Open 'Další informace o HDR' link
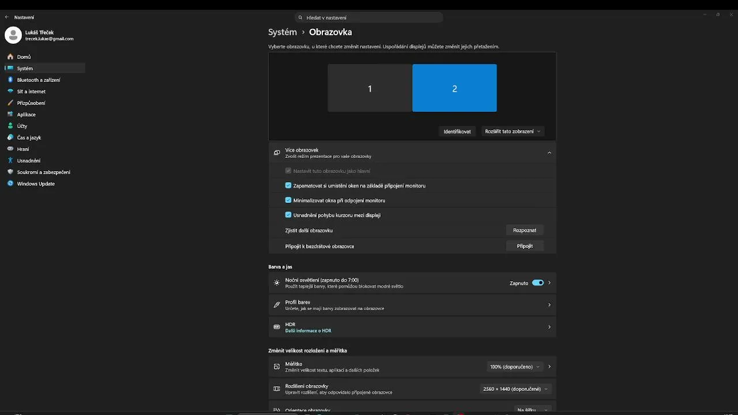 coord(308,331)
